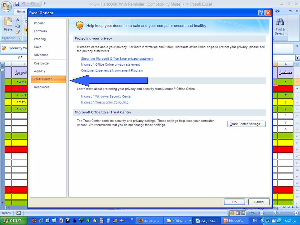
Task: Expand hidden system tray icons
Action: tap(262, 221)
